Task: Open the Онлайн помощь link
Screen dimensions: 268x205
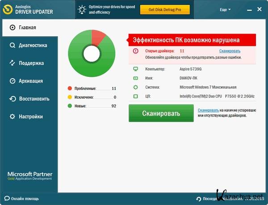Action: coord(25,198)
